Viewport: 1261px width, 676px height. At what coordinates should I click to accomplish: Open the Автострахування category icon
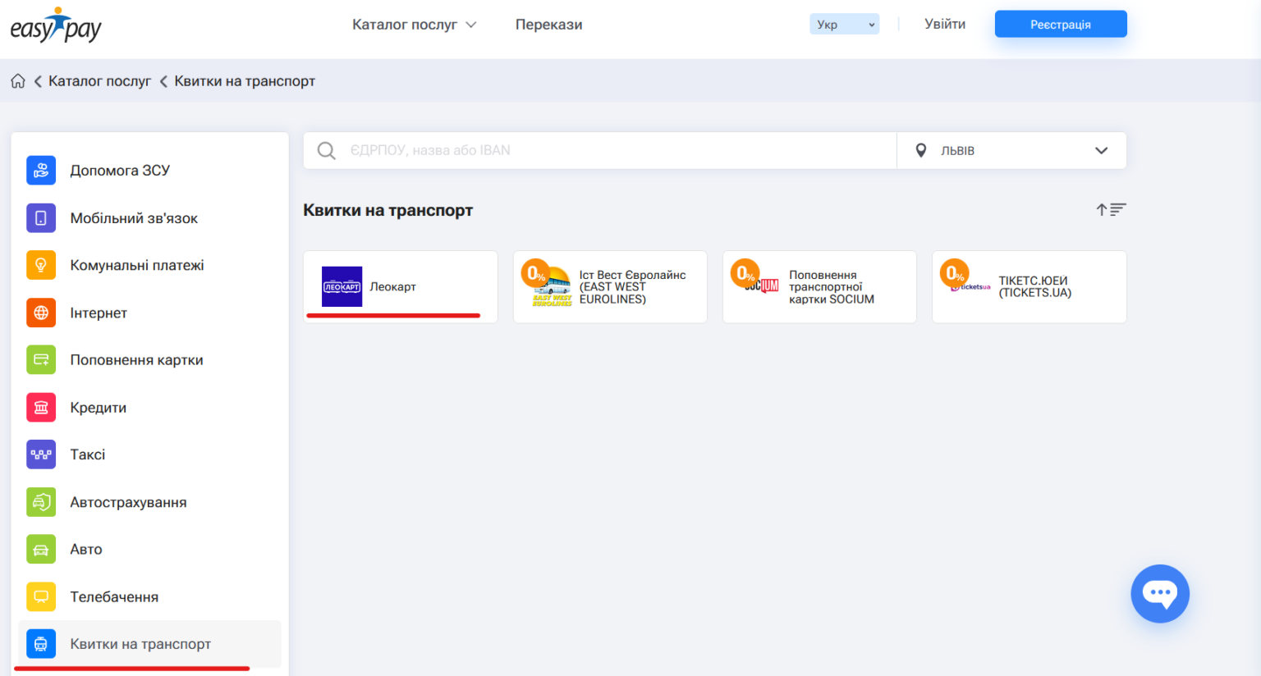click(x=41, y=502)
